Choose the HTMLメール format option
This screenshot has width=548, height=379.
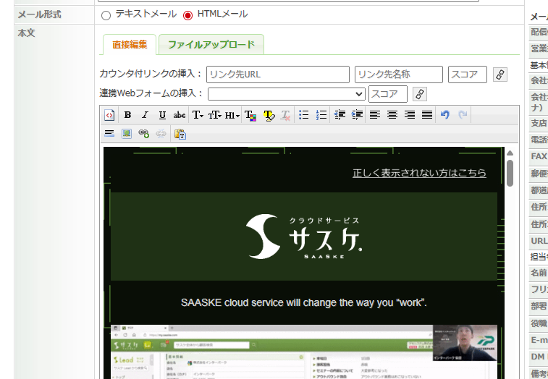pyautogui.click(x=188, y=15)
